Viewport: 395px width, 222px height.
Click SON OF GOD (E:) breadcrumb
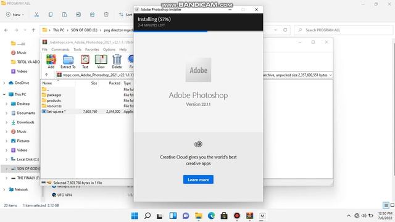click(x=84, y=30)
